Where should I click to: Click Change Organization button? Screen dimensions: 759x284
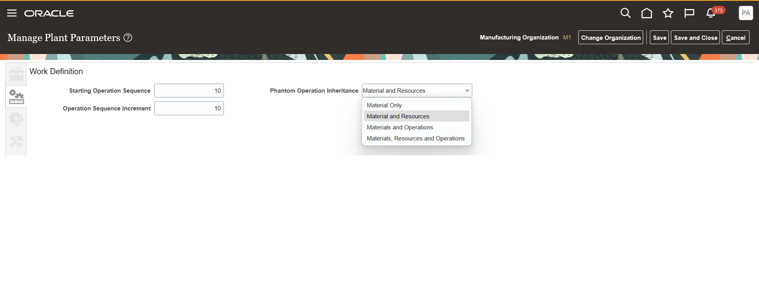point(611,37)
